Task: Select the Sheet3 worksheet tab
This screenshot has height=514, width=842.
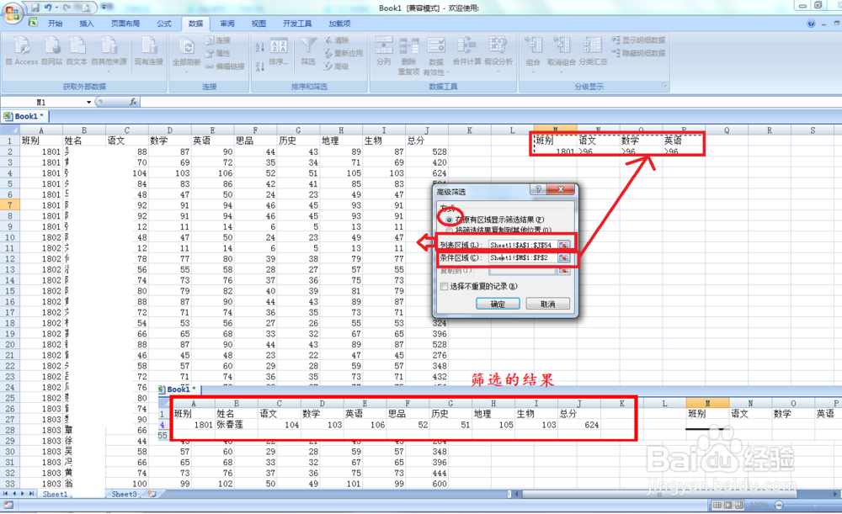Action: click(x=124, y=494)
